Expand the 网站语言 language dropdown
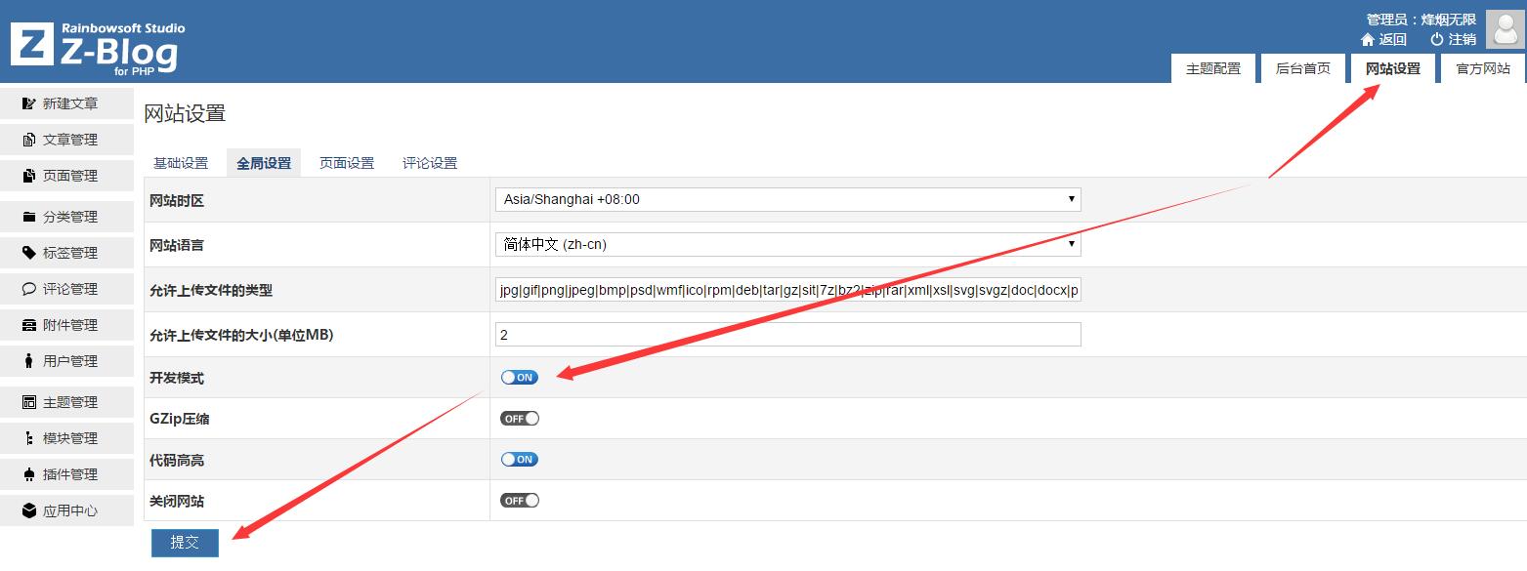The image size is (1527, 571). click(787, 244)
